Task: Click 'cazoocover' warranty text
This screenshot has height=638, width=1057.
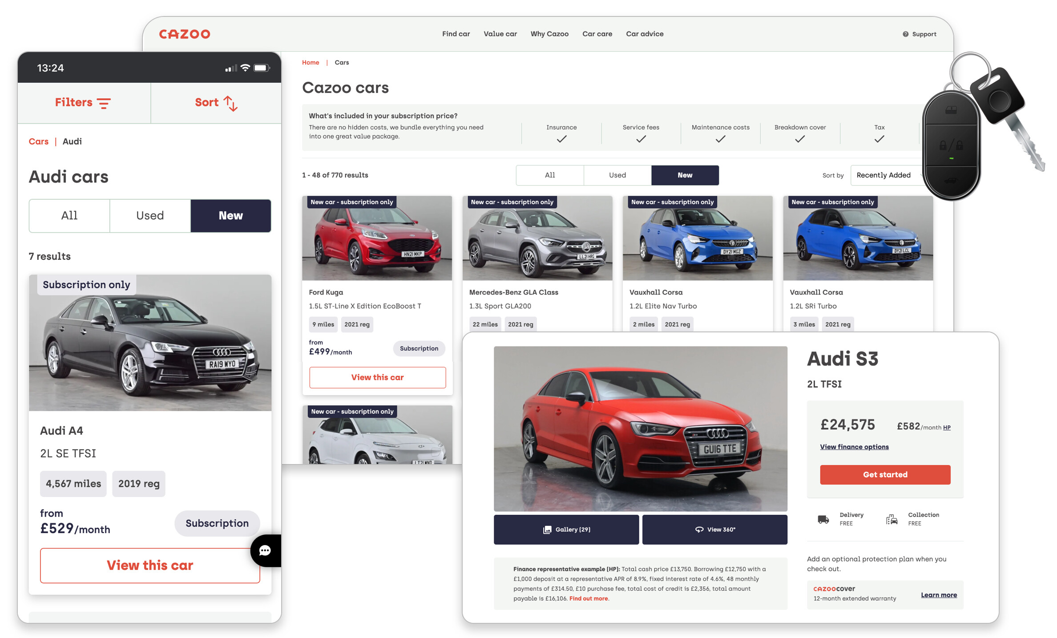Action: coord(834,589)
